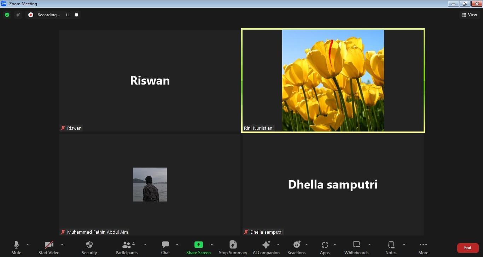483x257 pixels.
Task: Expand video options arrow beside Start Video
Action: (x=62, y=245)
